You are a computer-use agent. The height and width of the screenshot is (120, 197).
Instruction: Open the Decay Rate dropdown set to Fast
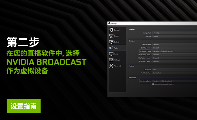tap(175, 69)
